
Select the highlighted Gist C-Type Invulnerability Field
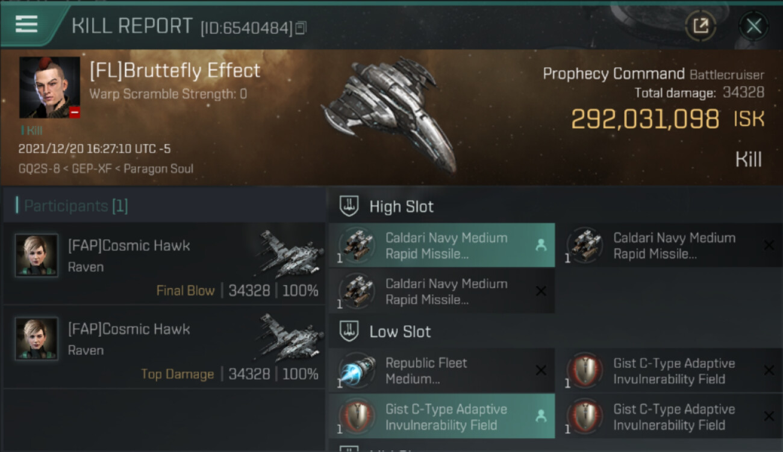441,416
